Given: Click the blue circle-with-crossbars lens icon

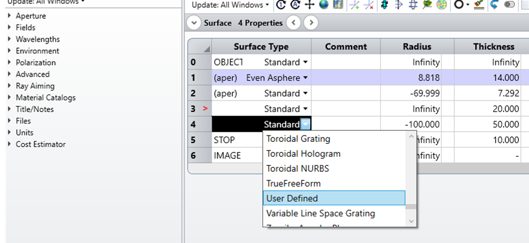Looking at the screenshot, I should [x=413, y=5].
